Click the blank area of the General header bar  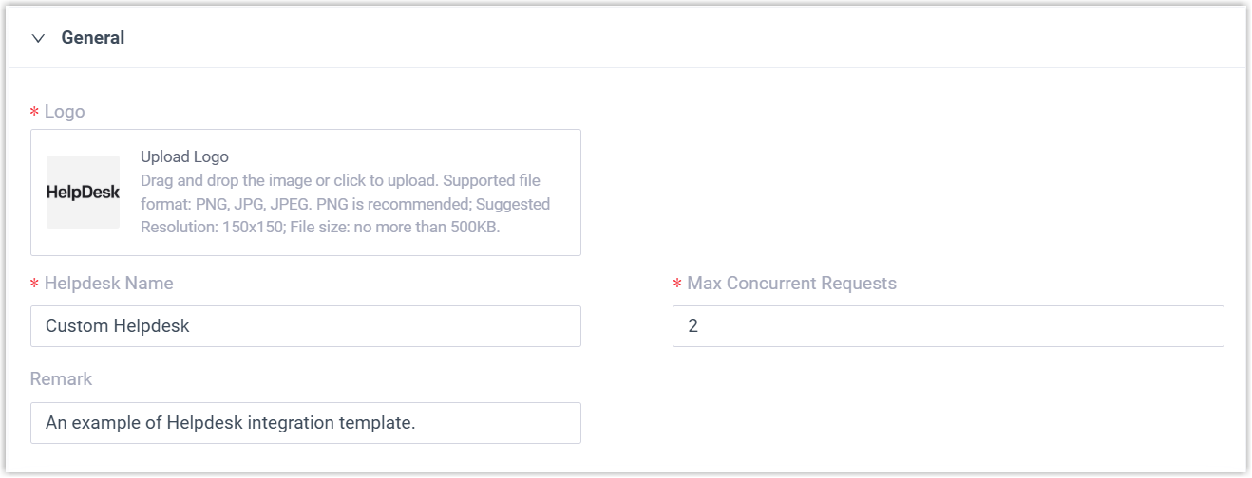point(665,39)
